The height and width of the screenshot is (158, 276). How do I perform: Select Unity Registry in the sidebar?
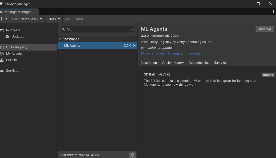click(29, 47)
